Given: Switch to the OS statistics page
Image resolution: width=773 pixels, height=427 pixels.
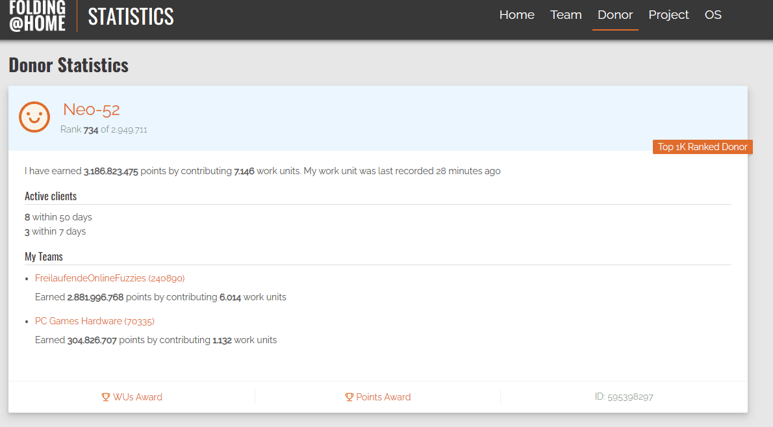Looking at the screenshot, I should pos(713,15).
